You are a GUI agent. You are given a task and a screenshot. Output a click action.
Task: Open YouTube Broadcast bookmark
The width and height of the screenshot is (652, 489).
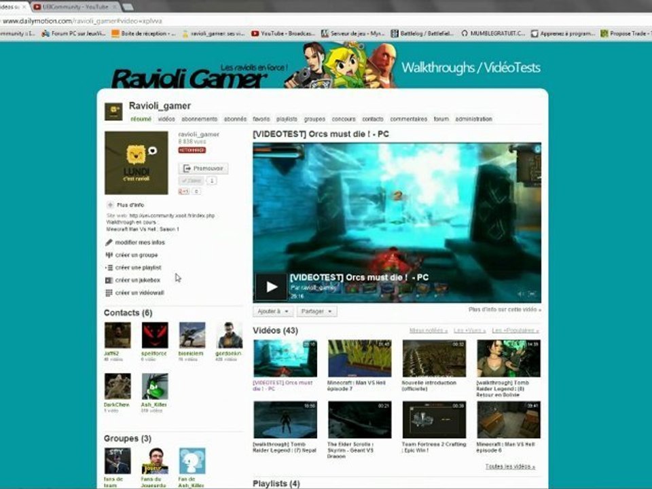point(283,34)
